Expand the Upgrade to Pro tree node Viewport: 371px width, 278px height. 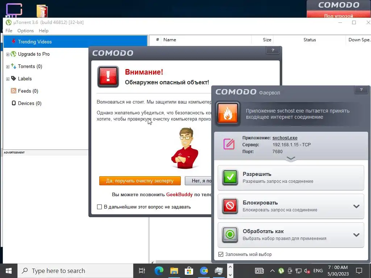(8, 54)
